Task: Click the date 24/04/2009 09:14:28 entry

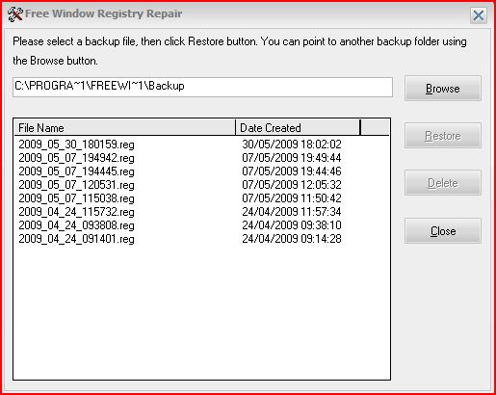Action: tap(292, 239)
